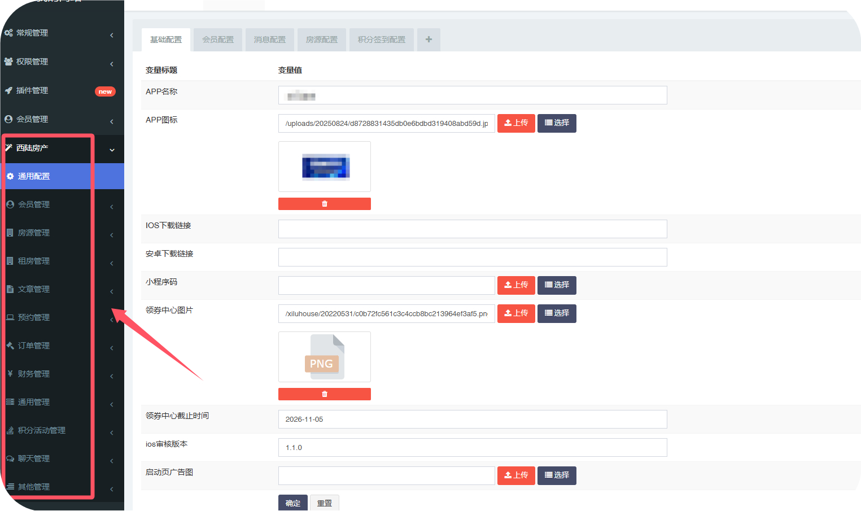Click the plus icon tab to add config

tap(429, 40)
